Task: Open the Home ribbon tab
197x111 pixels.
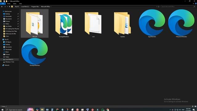Action: click(x=9, y=4)
